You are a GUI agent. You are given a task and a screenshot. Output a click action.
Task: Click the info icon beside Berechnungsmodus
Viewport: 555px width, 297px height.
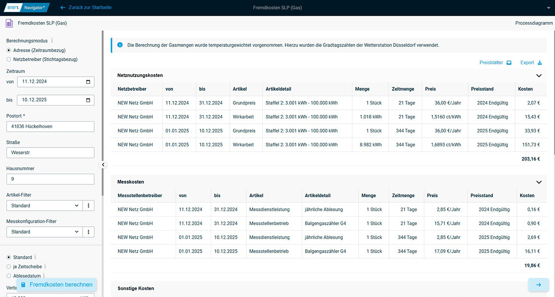pos(52,40)
